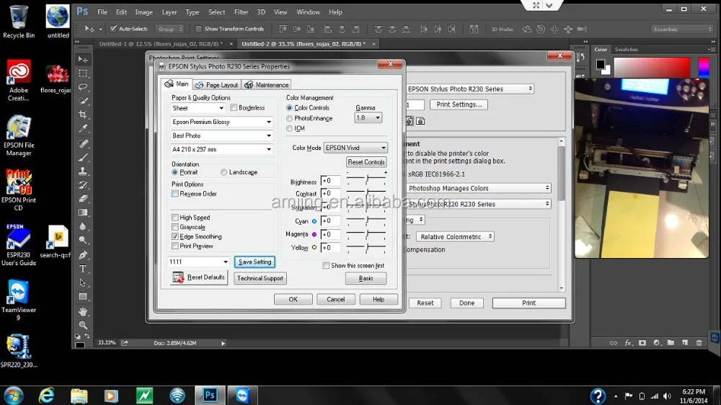Click the layer effects fx icon

(x=628, y=343)
